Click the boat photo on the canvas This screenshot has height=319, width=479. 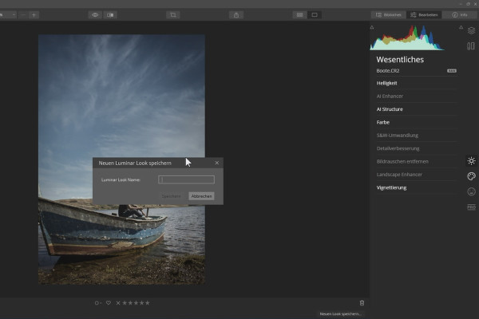coord(121,159)
